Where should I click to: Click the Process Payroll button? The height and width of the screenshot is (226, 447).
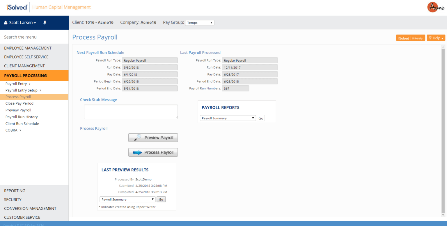click(153, 153)
